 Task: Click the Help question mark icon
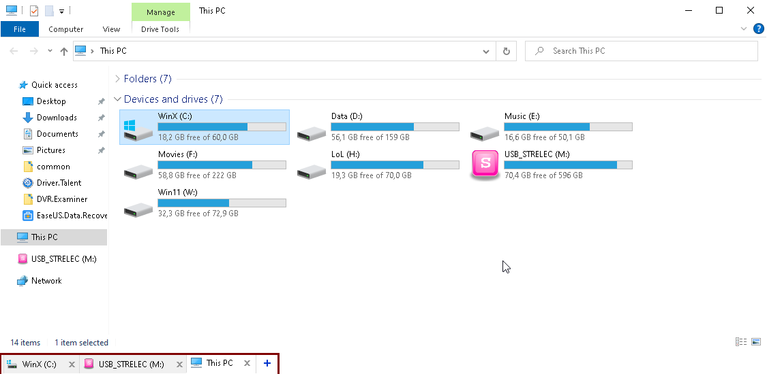coord(758,29)
